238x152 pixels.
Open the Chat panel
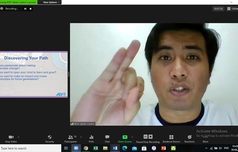tap(107, 139)
